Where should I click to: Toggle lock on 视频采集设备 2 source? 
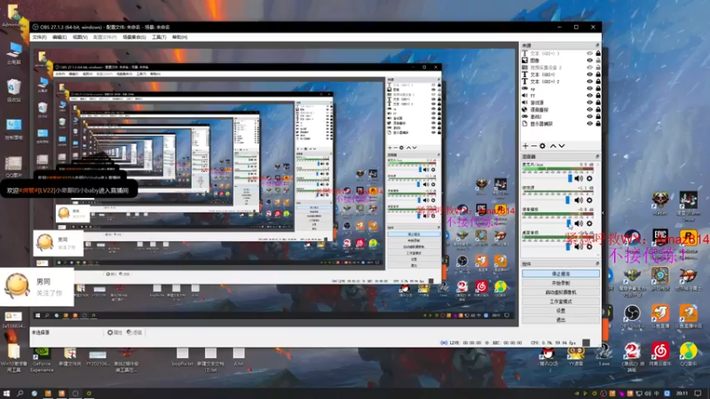click(x=598, y=67)
